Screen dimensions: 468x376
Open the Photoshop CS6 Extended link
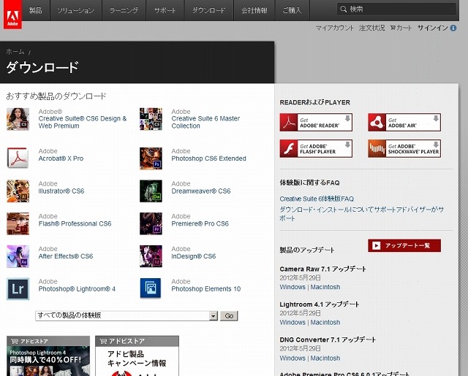coord(208,158)
